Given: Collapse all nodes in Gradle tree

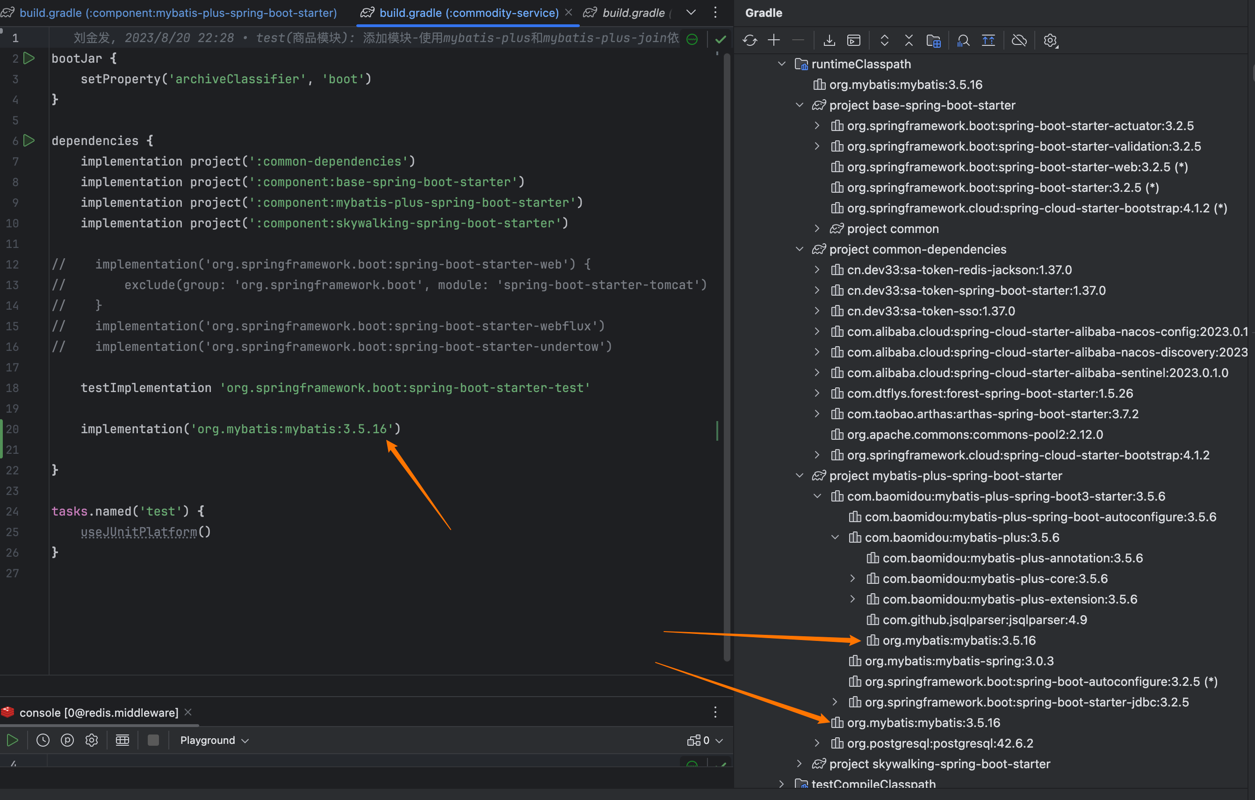Looking at the screenshot, I should coord(909,40).
